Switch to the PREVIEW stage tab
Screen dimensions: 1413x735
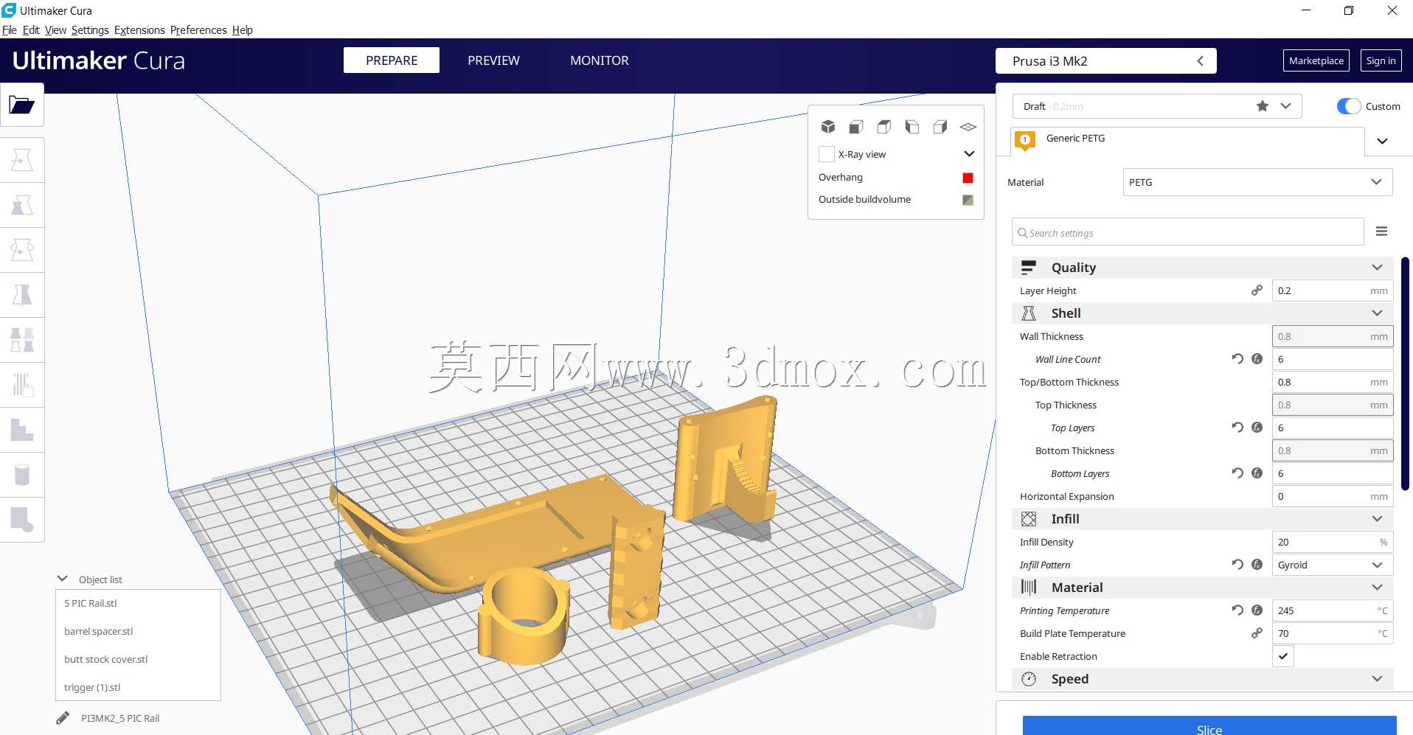tap(493, 60)
